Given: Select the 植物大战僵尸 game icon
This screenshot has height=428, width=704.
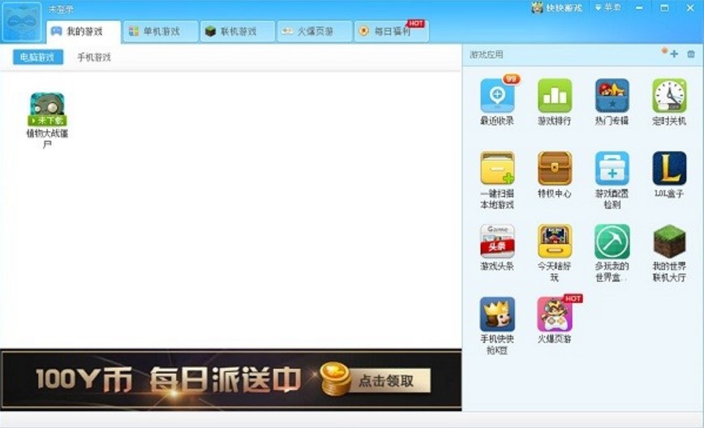Looking at the screenshot, I should coord(47,109).
